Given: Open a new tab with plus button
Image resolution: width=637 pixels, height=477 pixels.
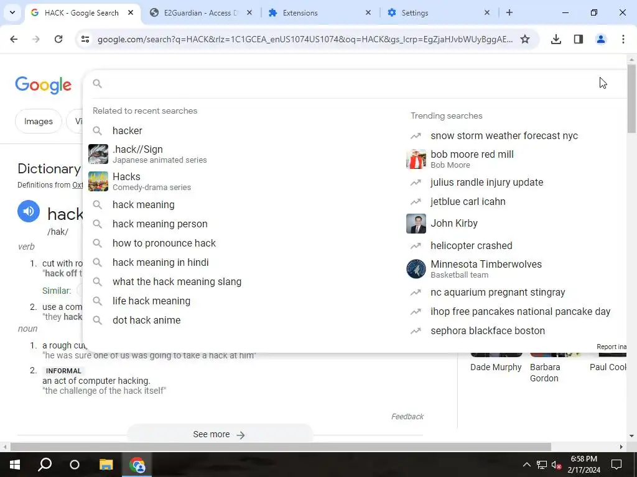Looking at the screenshot, I should tap(509, 12).
